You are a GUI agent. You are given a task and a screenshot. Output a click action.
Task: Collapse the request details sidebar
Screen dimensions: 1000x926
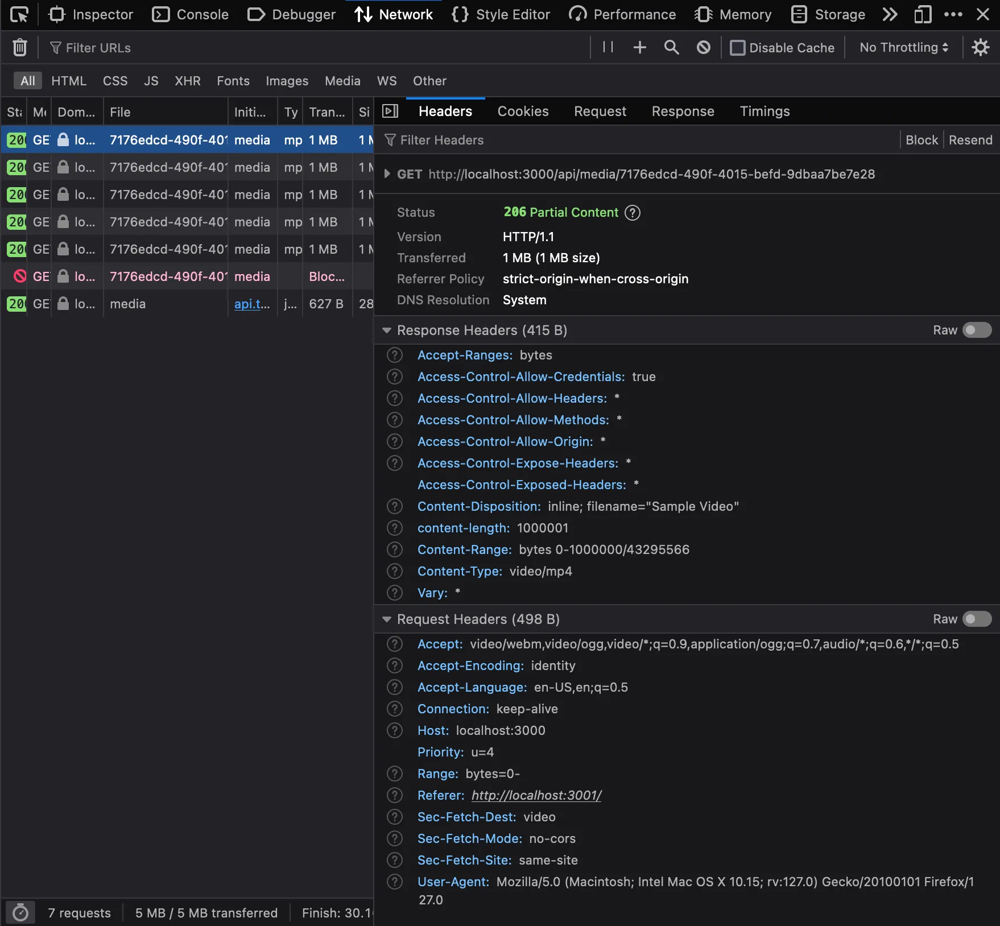pos(390,111)
